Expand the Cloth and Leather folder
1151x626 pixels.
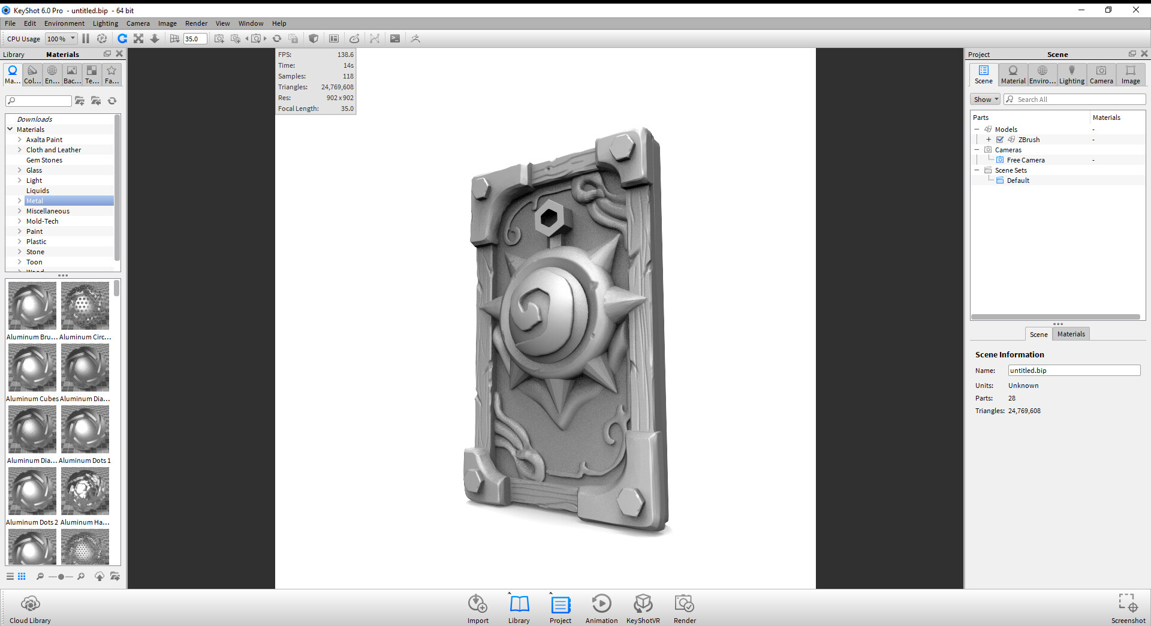click(x=20, y=150)
